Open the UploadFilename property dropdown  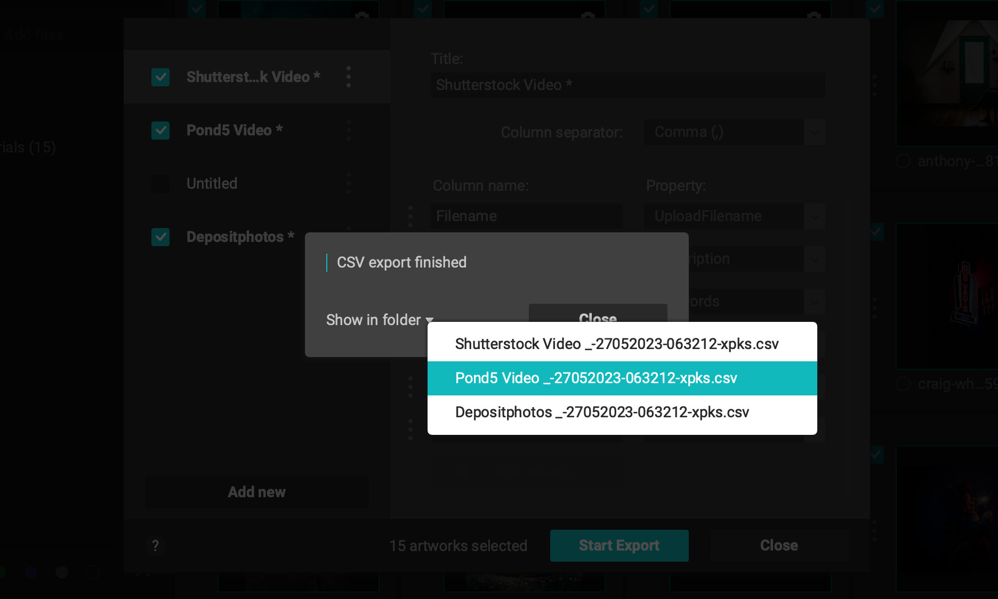point(734,216)
